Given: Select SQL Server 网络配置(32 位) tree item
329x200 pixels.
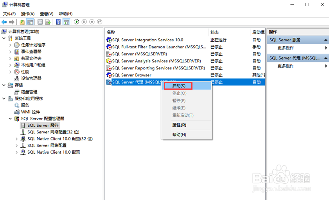Looking at the screenshot, I should point(53,132).
